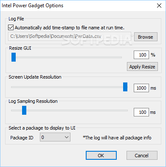
Task: Close the Intel Power Gadget Options window
Action: 159,6
